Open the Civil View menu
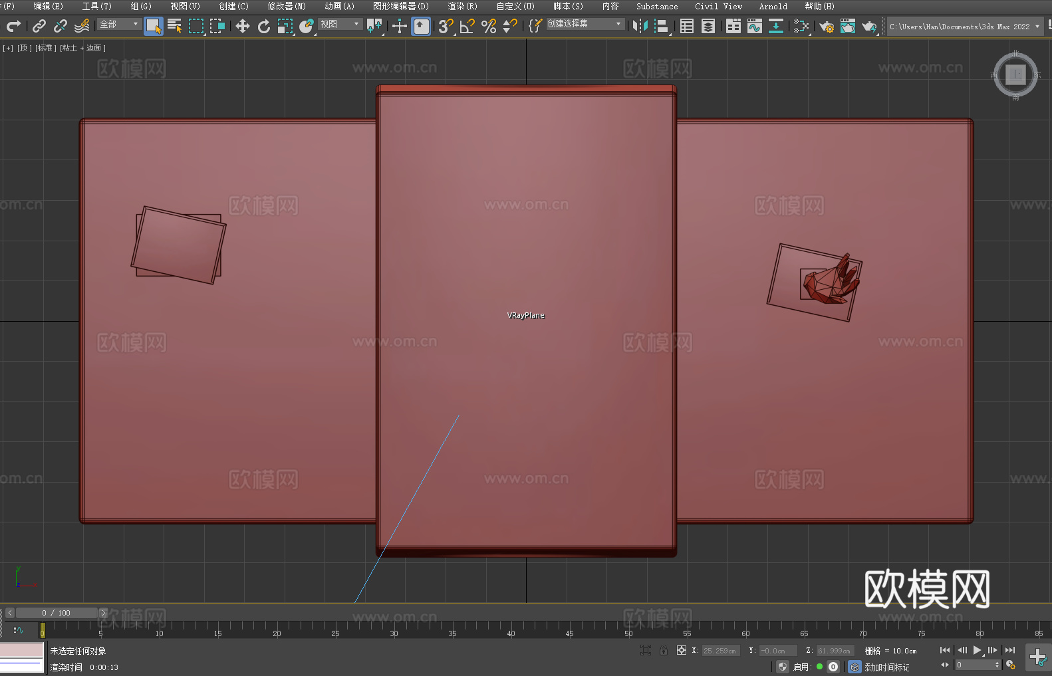This screenshot has width=1052, height=676. point(718,6)
